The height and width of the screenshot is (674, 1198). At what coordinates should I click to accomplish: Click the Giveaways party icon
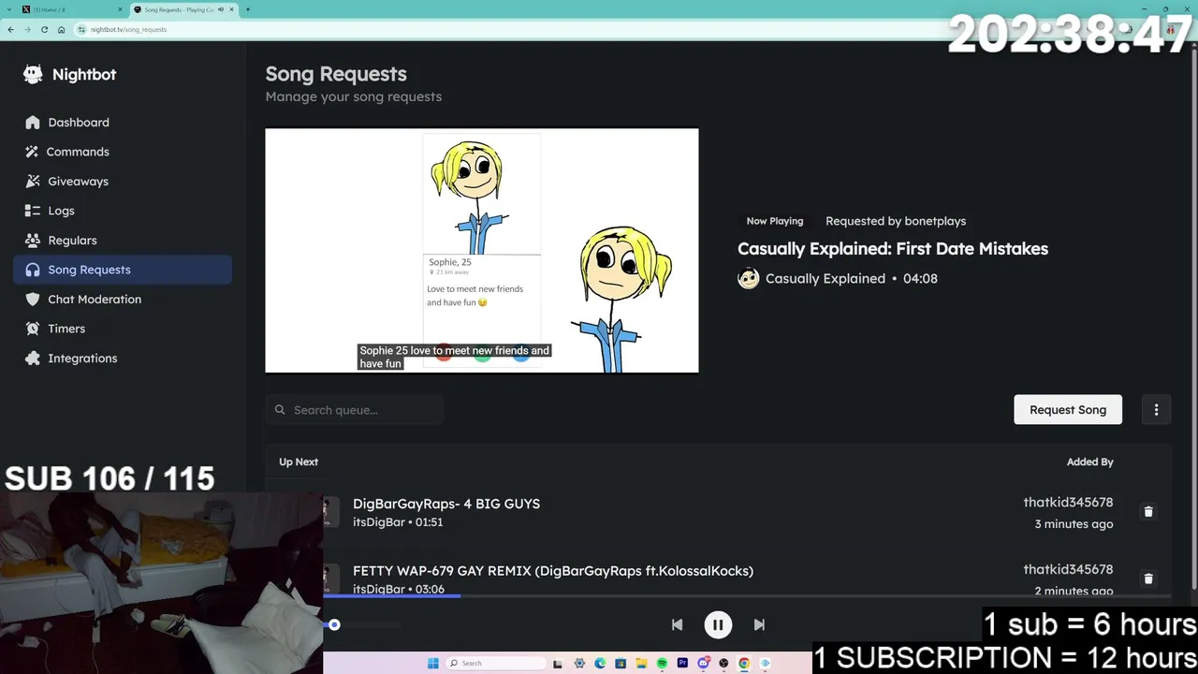pos(33,182)
